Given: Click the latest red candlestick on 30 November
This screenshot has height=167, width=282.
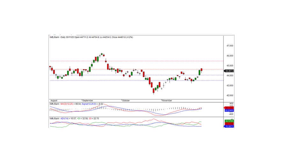Looking at the screenshot, I should click(x=201, y=70).
